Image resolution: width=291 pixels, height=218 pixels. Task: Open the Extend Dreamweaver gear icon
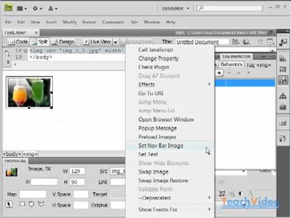pos(38,8)
